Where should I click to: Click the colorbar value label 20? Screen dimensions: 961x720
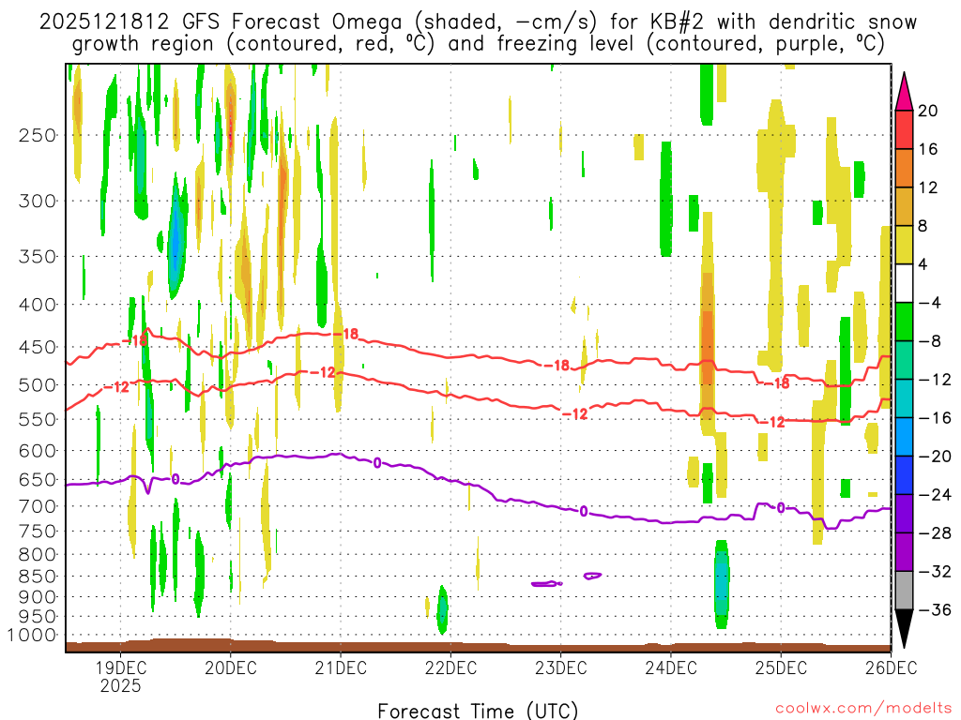pos(928,111)
